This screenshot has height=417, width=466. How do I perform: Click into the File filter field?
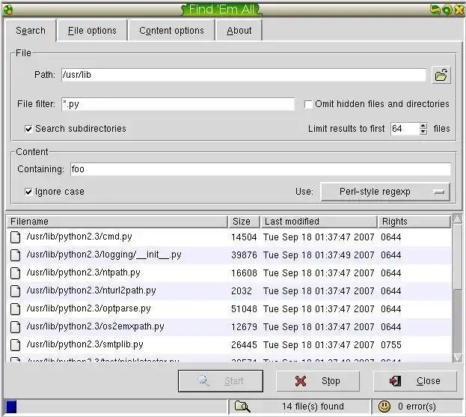[178, 104]
